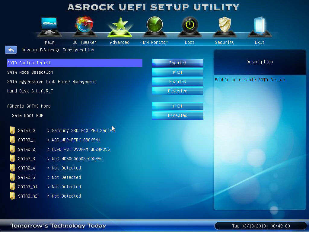The image size is (309, 232).
Task: Click the Advanced\Storage Configuration breadcrumb
Action: pos(58,50)
